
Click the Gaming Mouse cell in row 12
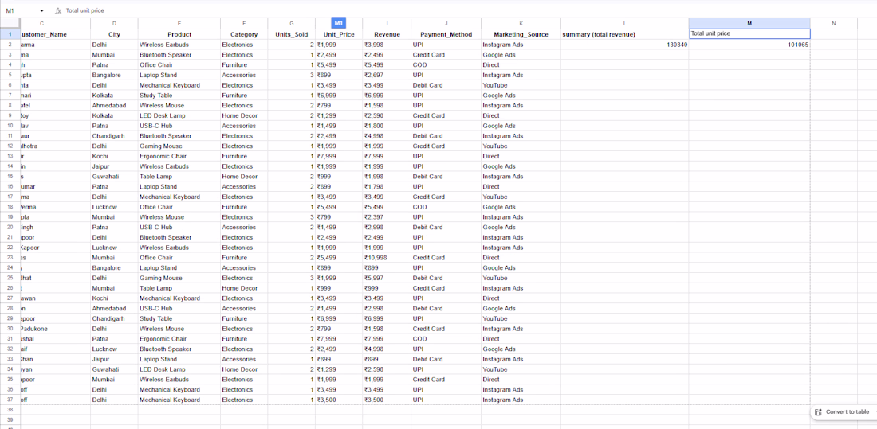point(179,146)
